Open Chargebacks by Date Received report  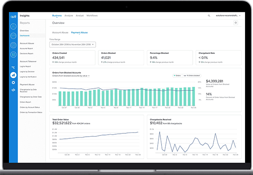point(28,90)
